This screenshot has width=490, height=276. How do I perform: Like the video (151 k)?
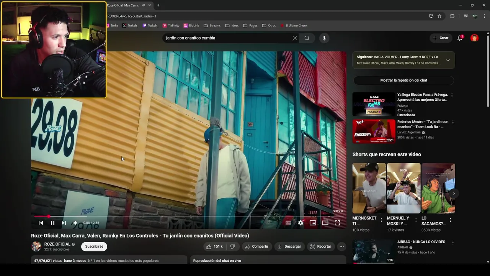pos(214,246)
